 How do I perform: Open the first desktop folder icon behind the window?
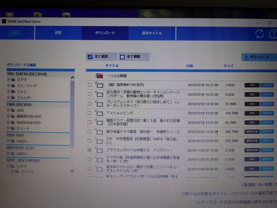point(9,15)
